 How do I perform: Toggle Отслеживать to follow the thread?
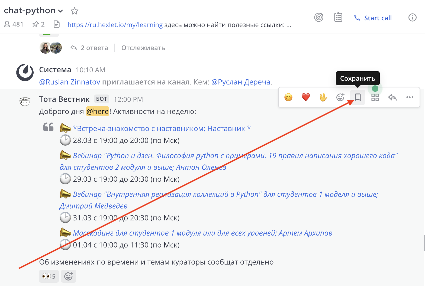coord(143,48)
